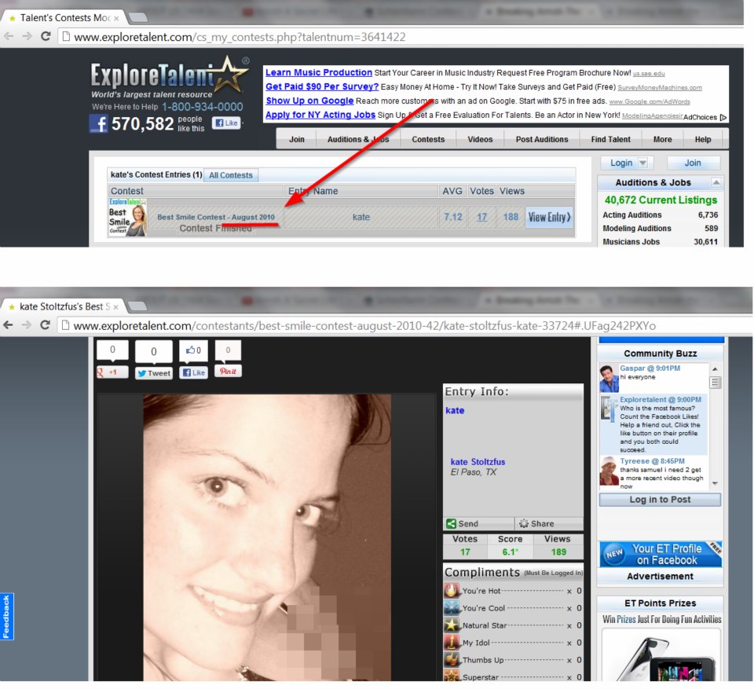Open the More navigation menu
754x689 pixels.
(x=662, y=139)
